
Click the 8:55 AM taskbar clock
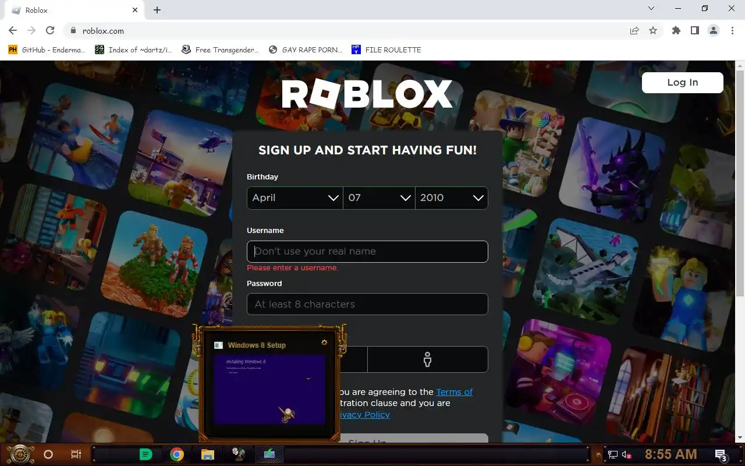click(x=670, y=454)
